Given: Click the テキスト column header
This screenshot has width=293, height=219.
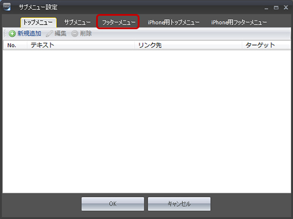Looking at the screenshot, I should click(x=80, y=46).
